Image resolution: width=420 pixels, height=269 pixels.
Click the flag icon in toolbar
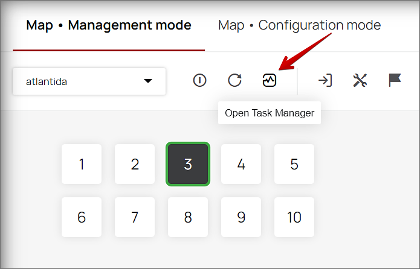[x=395, y=80]
